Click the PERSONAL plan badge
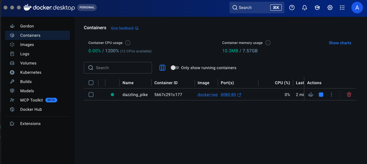Image resolution: width=367 pixels, height=164 pixels. [x=87, y=8]
